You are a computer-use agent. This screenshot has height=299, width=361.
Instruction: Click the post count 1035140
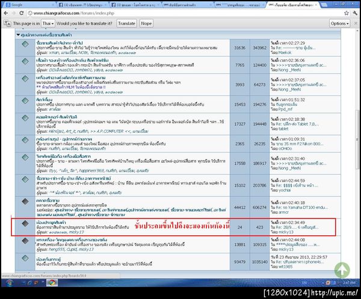click(x=259, y=262)
